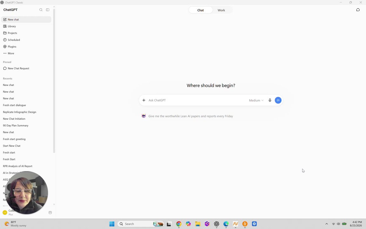Expand the More menu in sidebar
The width and height of the screenshot is (366, 229).
click(x=26, y=53)
